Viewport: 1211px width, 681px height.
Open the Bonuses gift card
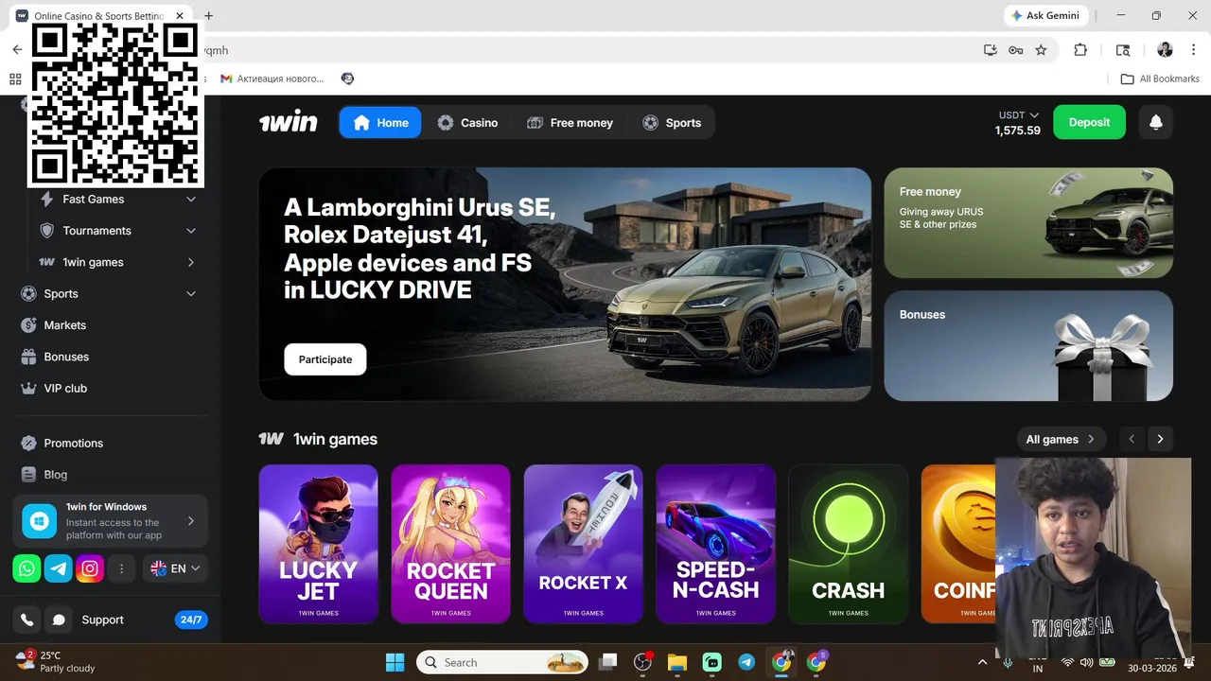click(x=1028, y=345)
